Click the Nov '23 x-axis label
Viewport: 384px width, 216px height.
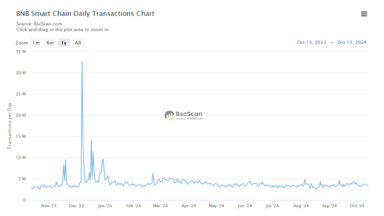(x=49, y=206)
